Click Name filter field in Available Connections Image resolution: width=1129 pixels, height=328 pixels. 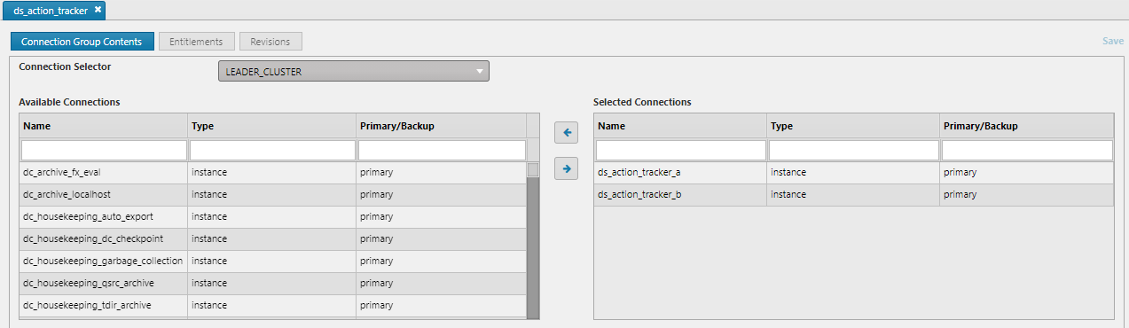point(104,150)
